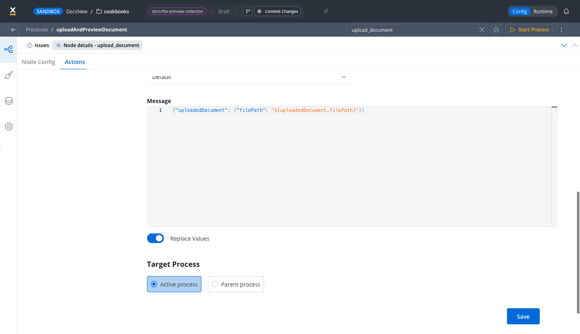Click Commit Changes button

pos(278,11)
